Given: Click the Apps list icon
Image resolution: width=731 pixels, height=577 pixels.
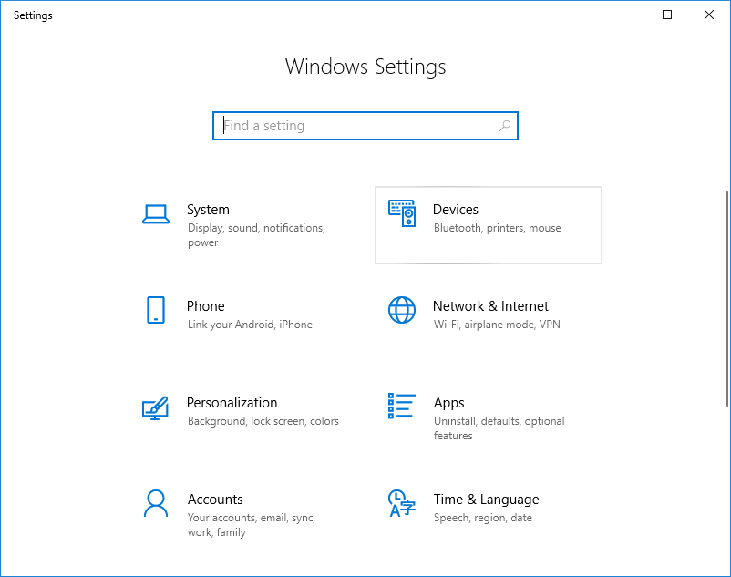Looking at the screenshot, I should click(x=402, y=407).
